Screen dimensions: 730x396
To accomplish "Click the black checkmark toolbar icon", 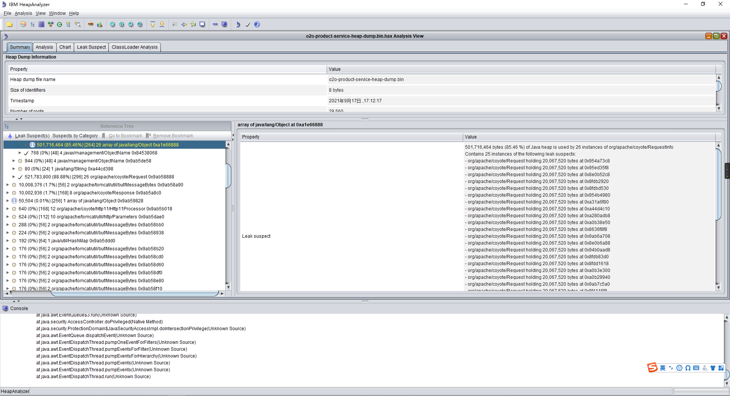I will coord(248,24).
